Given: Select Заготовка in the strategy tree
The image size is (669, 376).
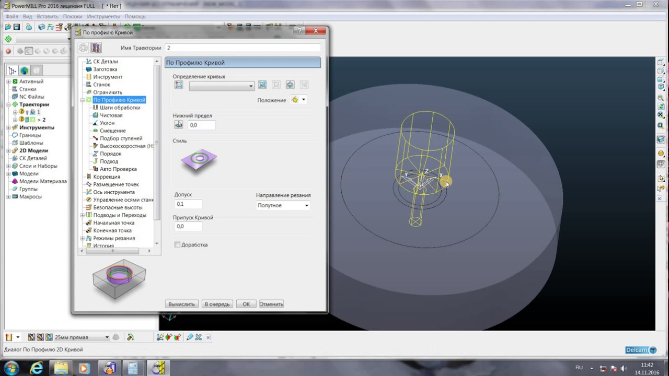Looking at the screenshot, I should 105,69.
